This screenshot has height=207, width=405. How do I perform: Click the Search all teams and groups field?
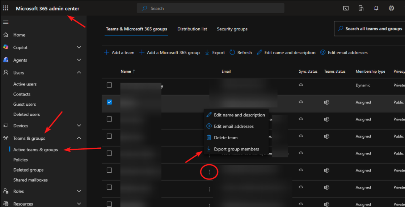point(370,29)
